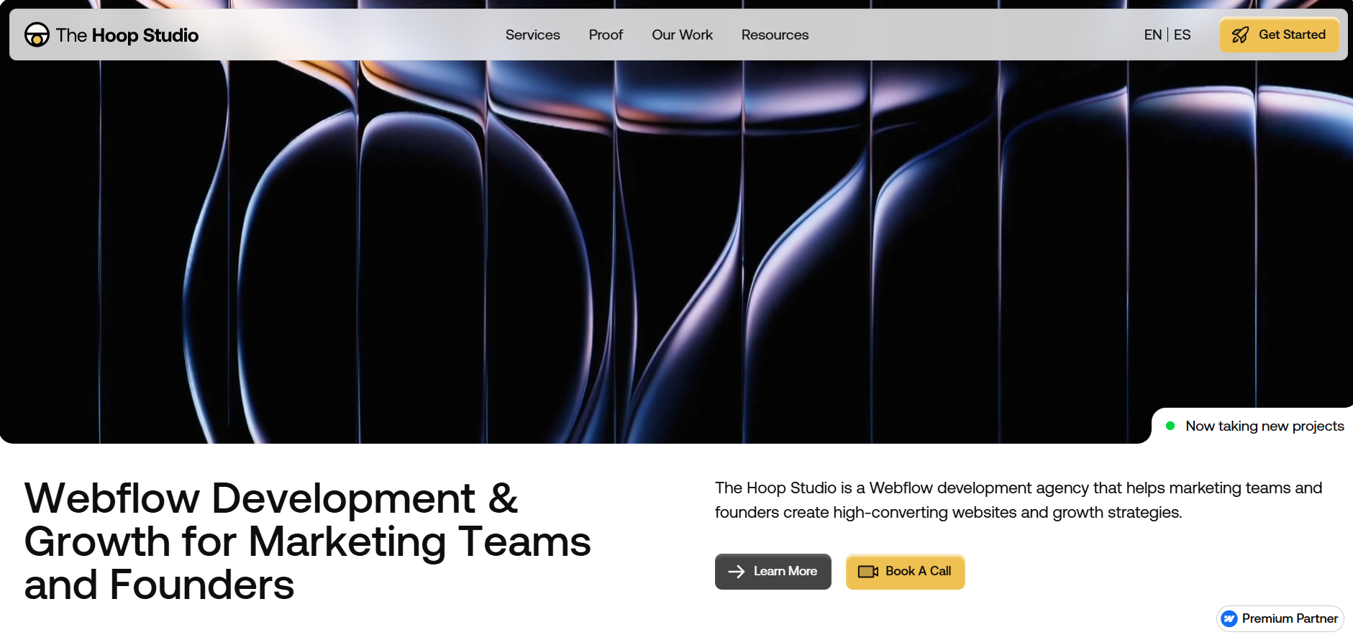Open the Services menu
Screen dimensions: 1353x640
click(x=532, y=35)
